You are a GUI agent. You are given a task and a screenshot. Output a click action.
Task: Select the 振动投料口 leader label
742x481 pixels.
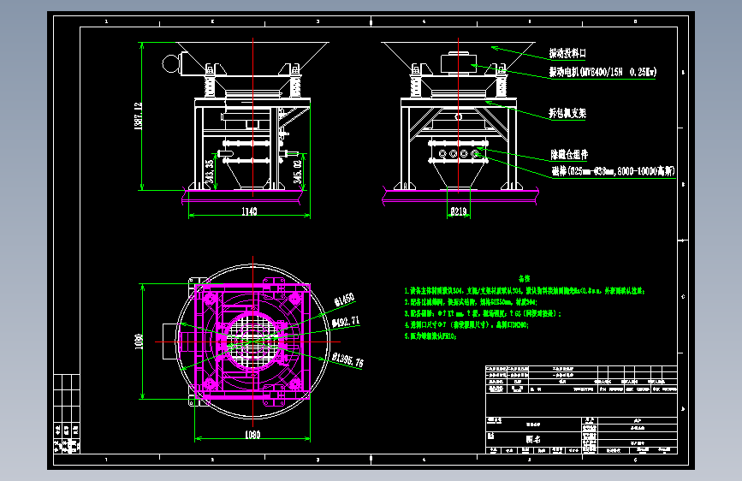pos(567,54)
